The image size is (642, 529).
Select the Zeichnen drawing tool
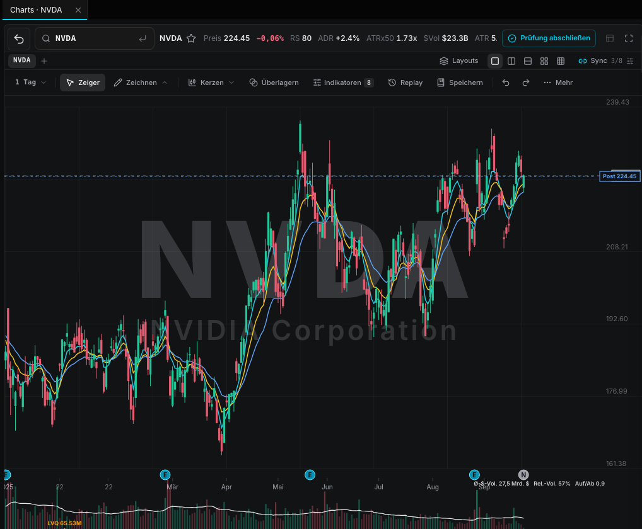click(x=136, y=82)
